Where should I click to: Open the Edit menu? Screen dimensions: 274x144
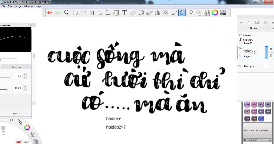(x=10, y=6)
